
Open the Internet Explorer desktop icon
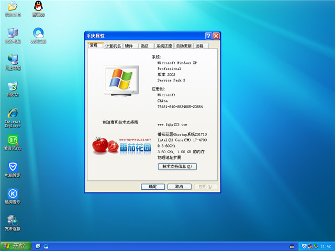13,118
